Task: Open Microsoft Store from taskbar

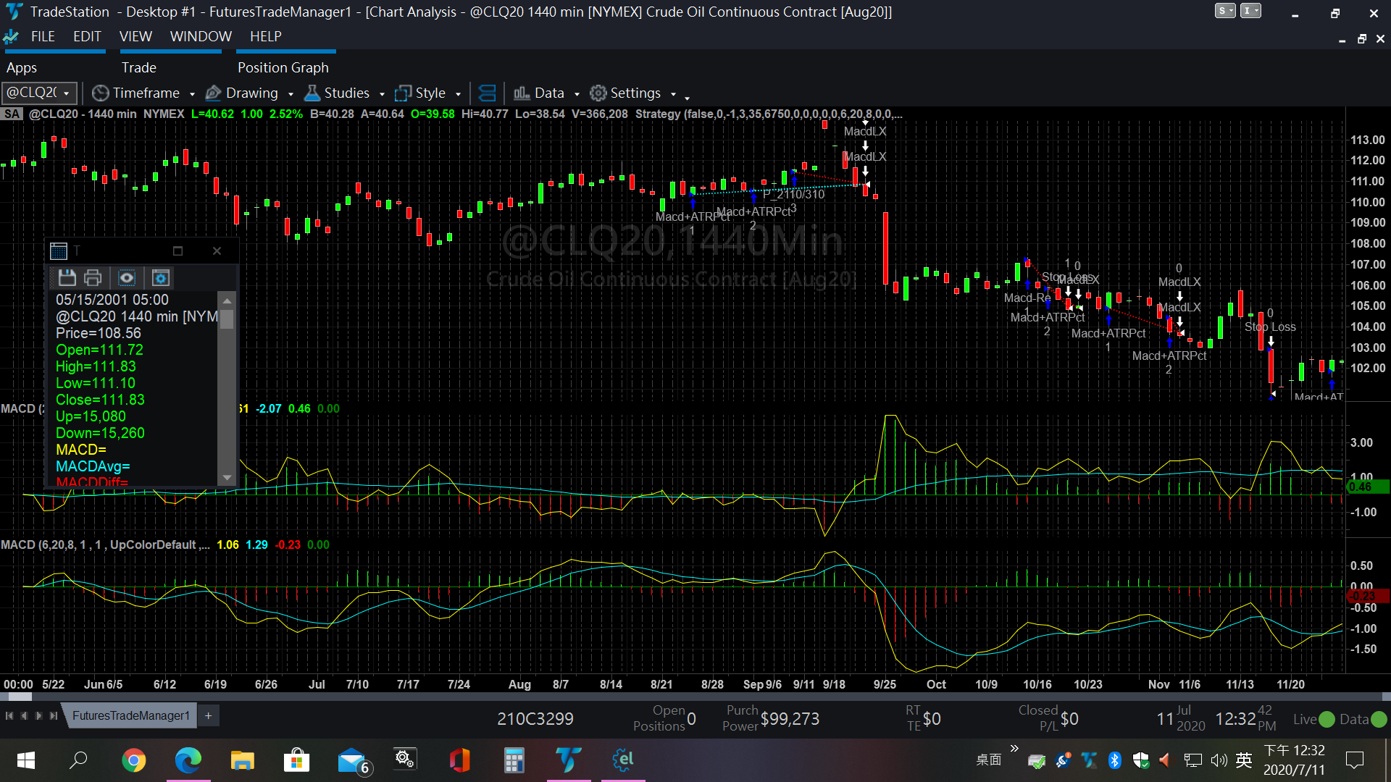Action: point(297,760)
